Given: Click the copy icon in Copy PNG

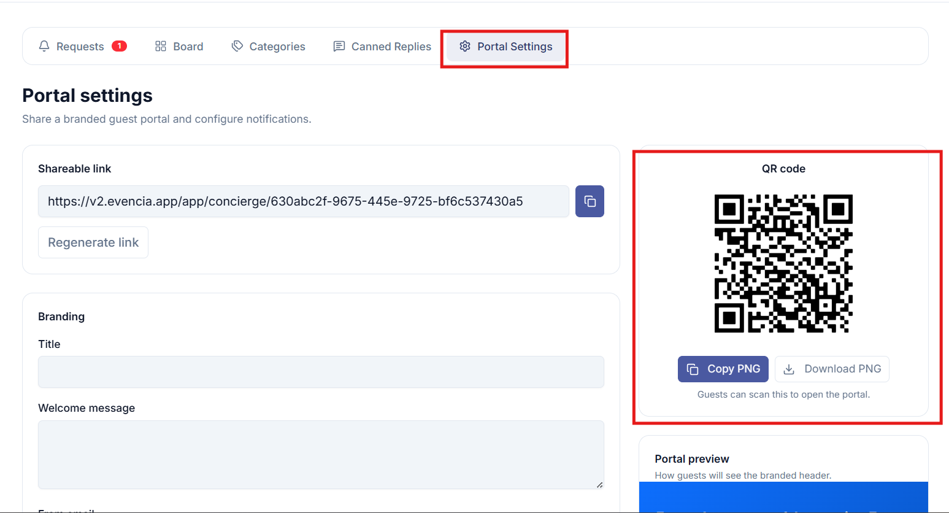Looking at the screenshot, I should point(693,369).
